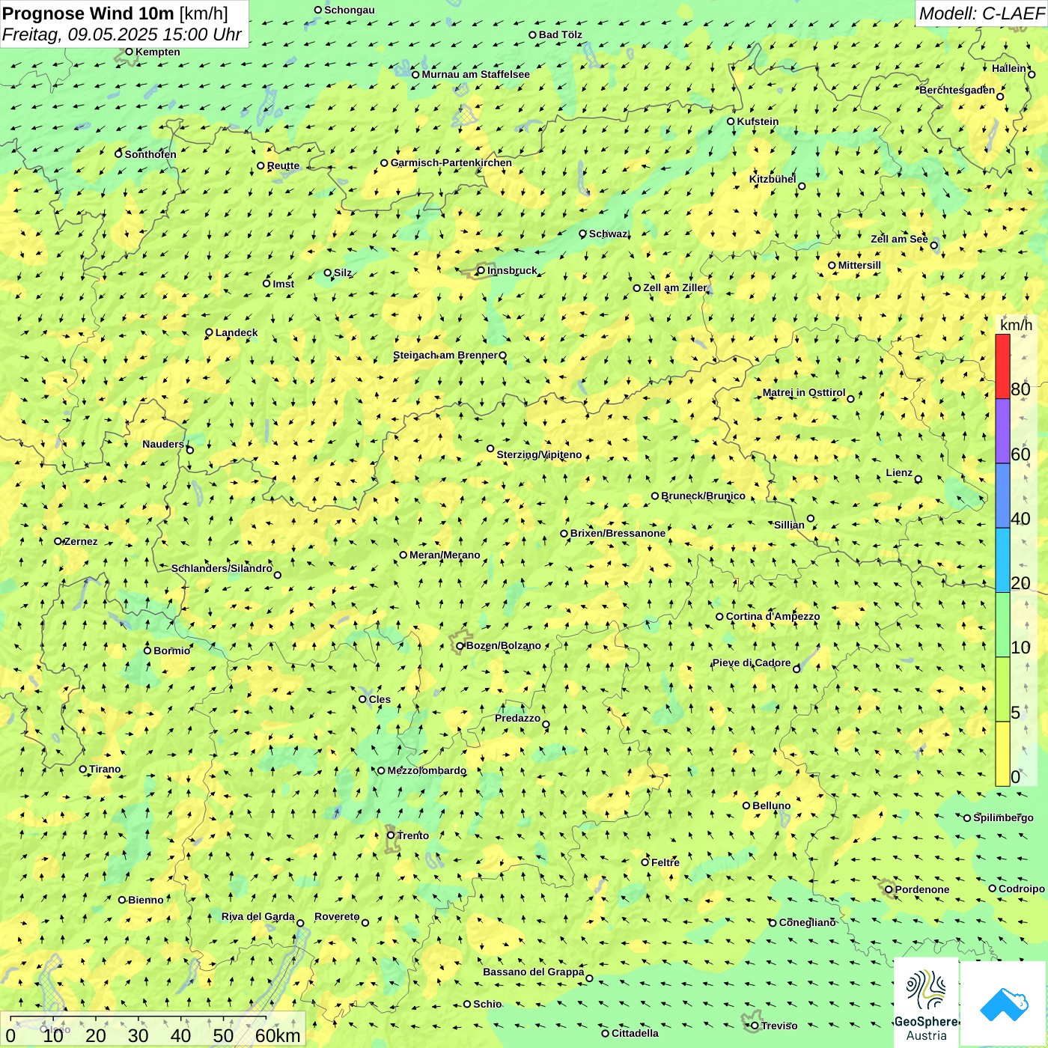1048x1048 pixels.
Task: Click the Treviso city marker
Action: pos(755,1026)
